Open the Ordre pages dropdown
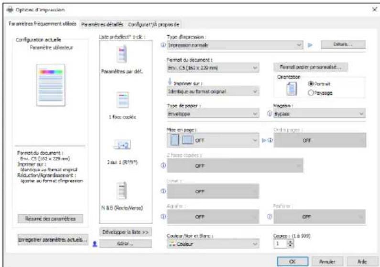This screenshot has width=380, height=267. pyautogui.click(x=320, y=140)
